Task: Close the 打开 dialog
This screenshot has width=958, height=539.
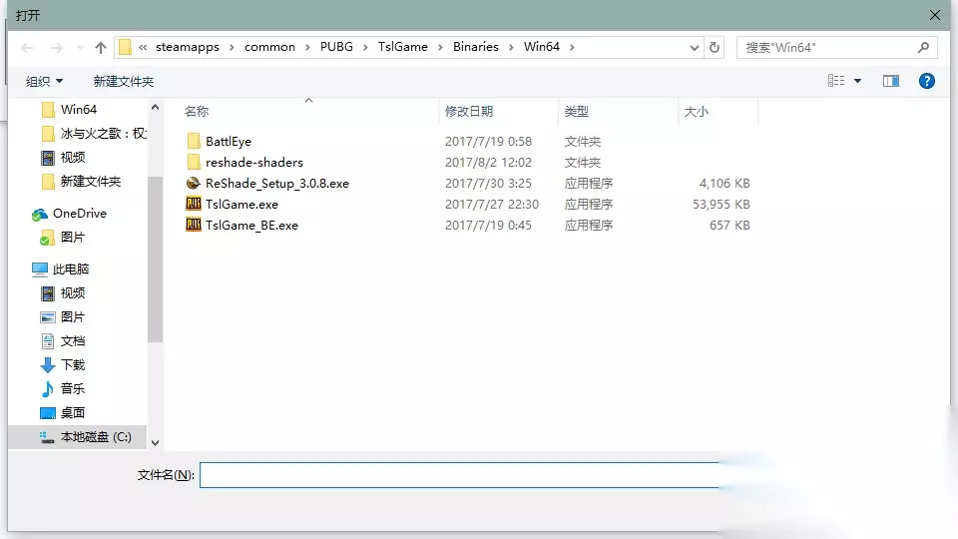Action: 935,15
